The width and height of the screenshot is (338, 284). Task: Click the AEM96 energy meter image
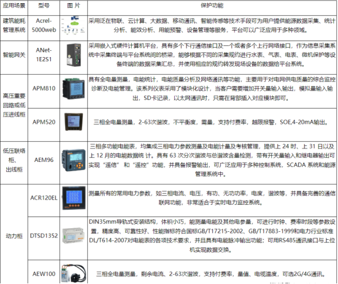74,160
